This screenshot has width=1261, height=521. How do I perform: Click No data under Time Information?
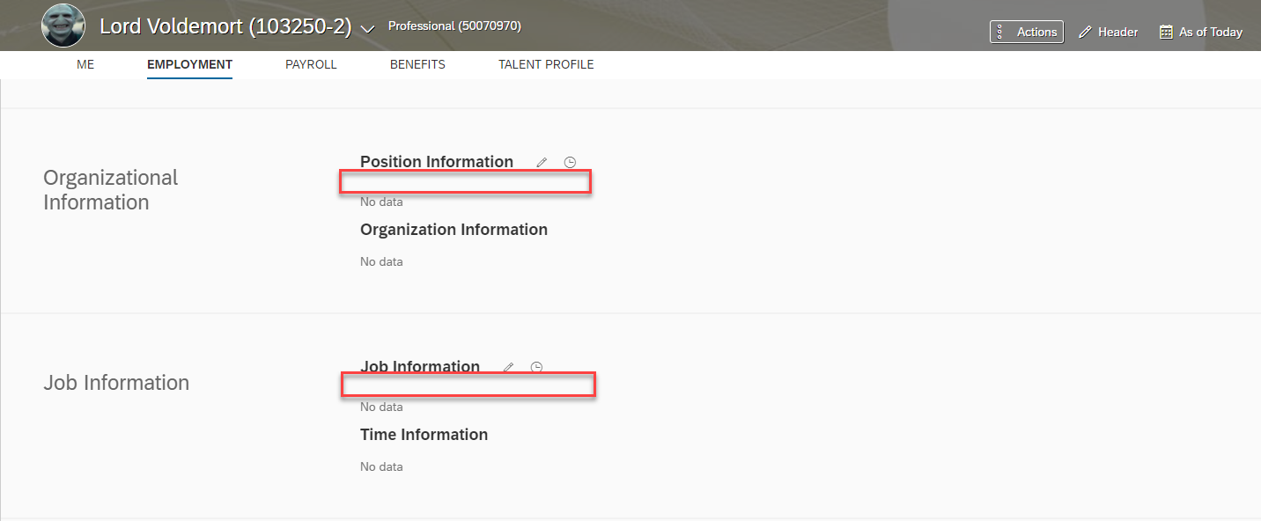[381, 466]
